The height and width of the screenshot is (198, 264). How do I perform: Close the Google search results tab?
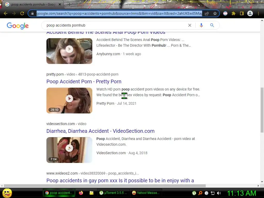tap(60, 4)
